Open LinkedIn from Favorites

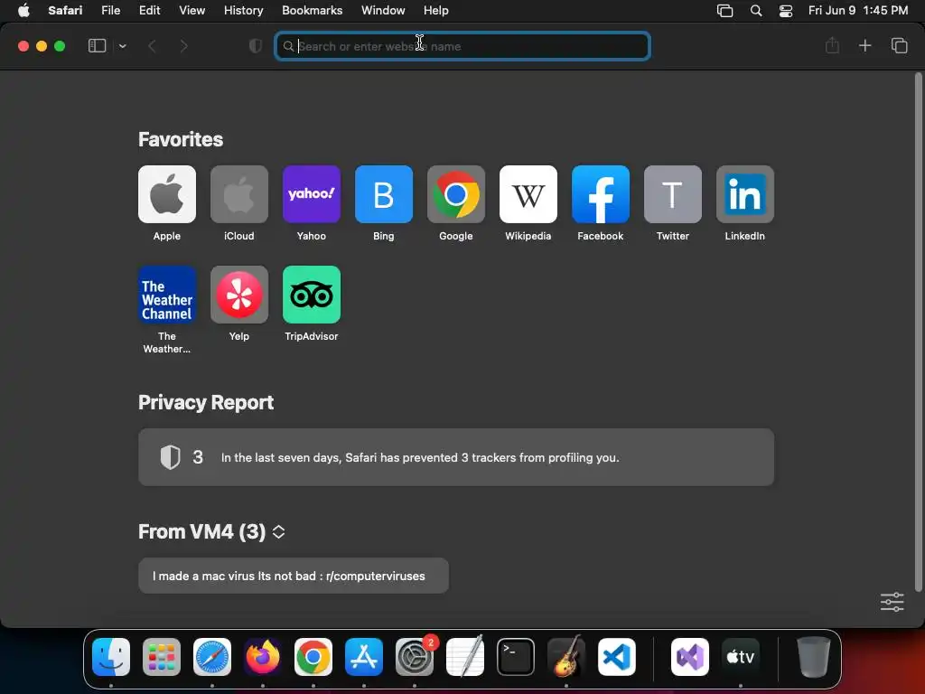[x=745, y=194]
